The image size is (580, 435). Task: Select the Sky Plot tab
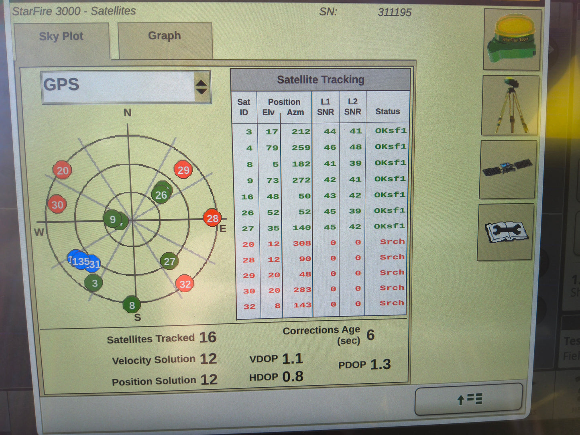click(61, 37)
